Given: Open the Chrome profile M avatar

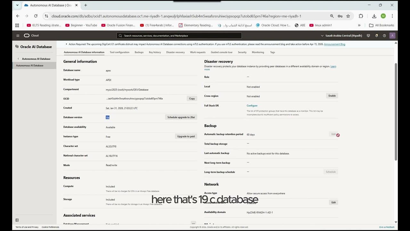Looking at the screenshot, I should tap(383, 16).
